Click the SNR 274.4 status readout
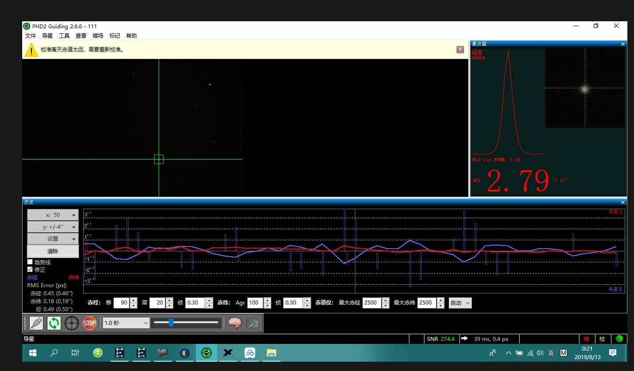Image resolution: width=634 pixels, height=371 pixels. click(x=441, y=339)
